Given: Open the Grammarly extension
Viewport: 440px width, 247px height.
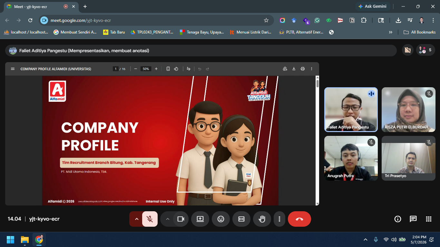Looking at the screenshot, I should coord(317,20).
